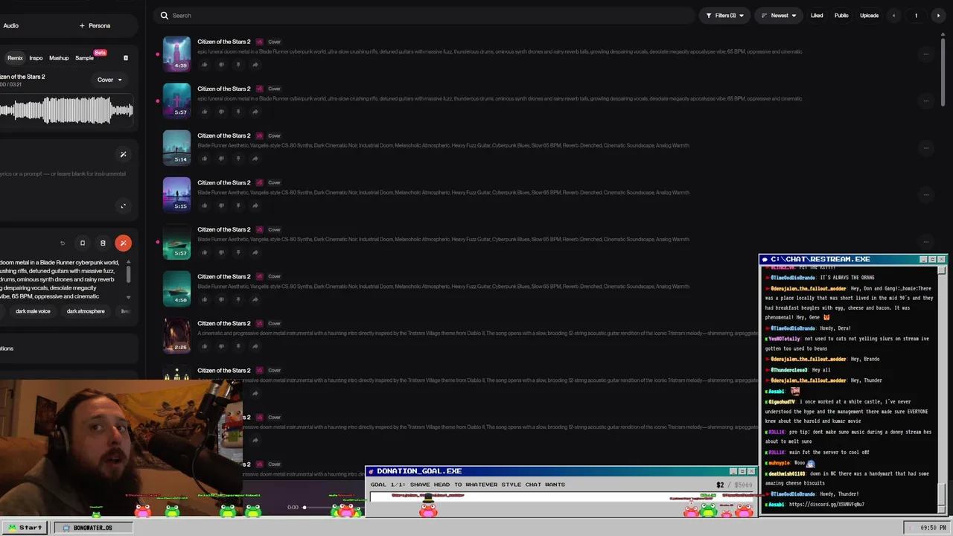Click the orange style enhance wand button

click(123, 243)
